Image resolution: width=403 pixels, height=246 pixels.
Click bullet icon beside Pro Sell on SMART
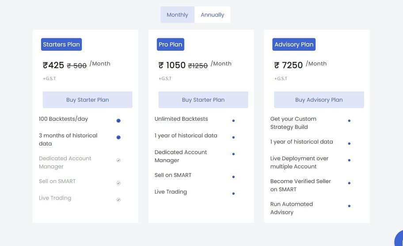click(233, 177)
